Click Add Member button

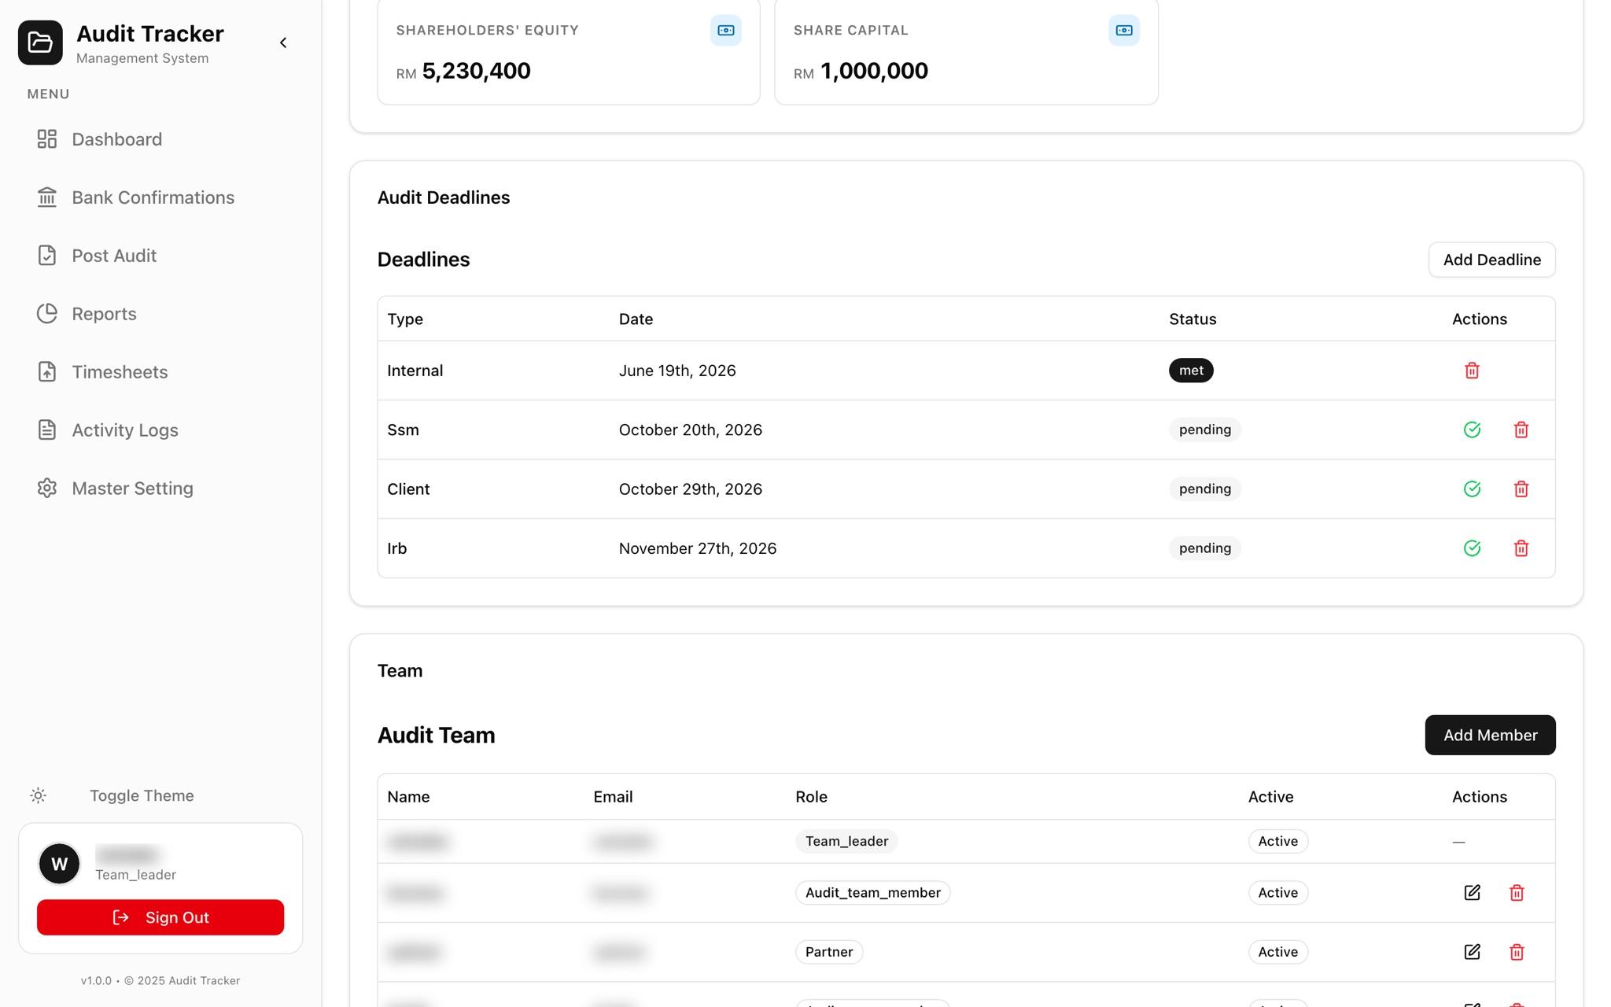coord(1490,735)
